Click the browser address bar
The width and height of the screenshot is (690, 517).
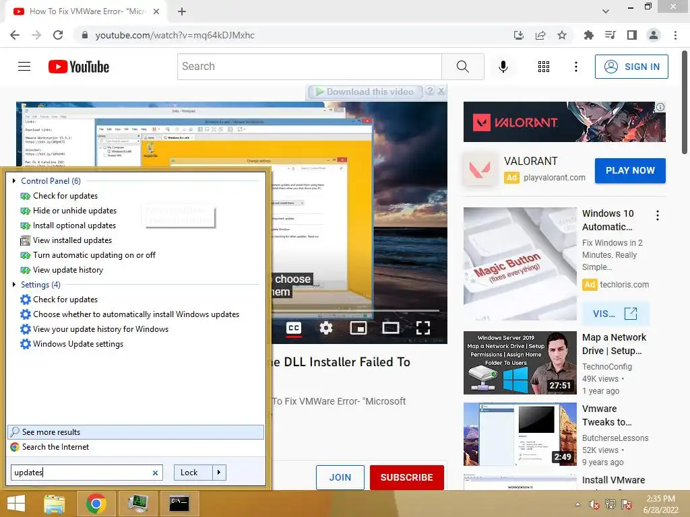[290, 35]
